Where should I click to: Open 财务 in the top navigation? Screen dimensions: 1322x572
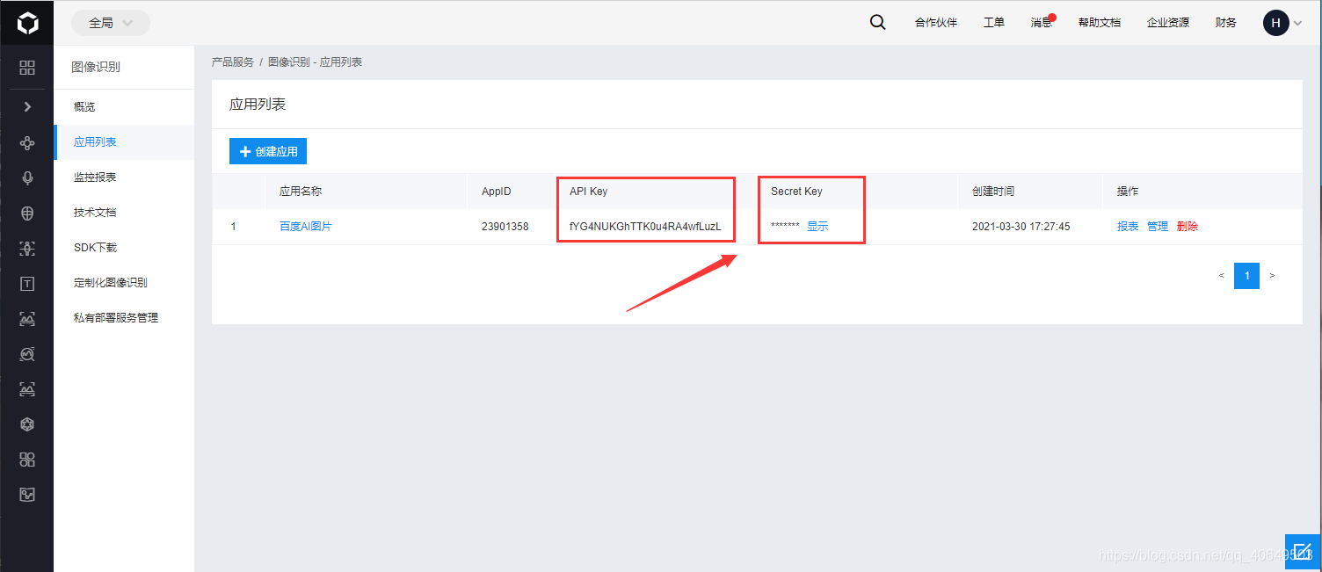(x=1226, y=23)
